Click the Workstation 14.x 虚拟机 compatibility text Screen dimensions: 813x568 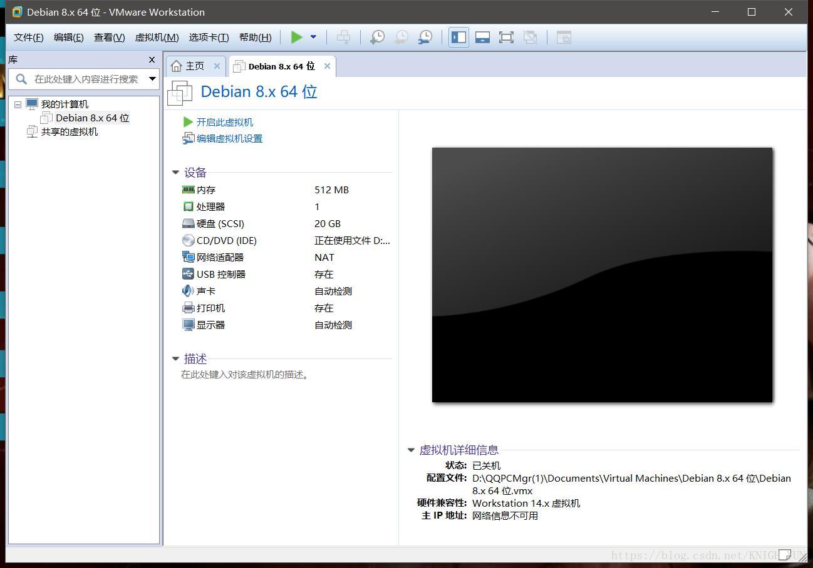tap(526, 503)
